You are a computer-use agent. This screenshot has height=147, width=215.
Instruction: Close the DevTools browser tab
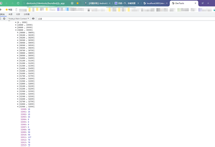click(195, 3)
